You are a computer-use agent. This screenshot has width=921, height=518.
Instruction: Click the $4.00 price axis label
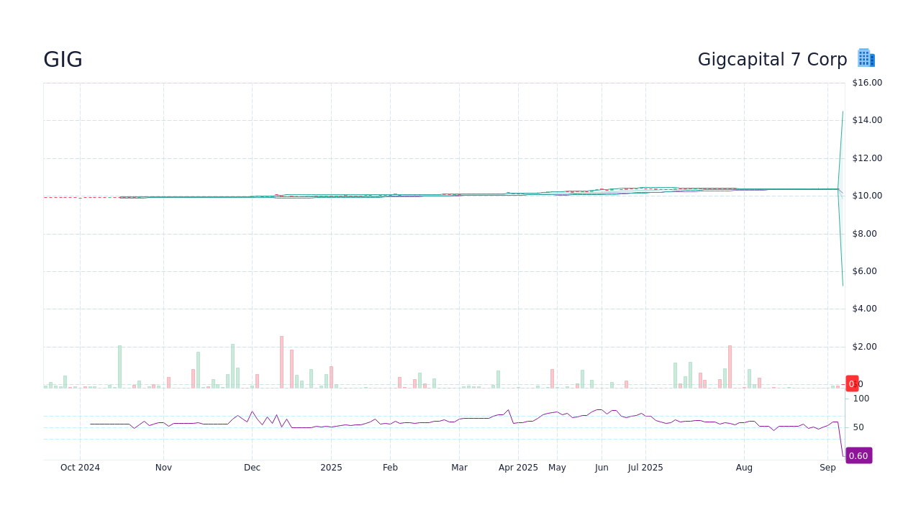(864, 309)
